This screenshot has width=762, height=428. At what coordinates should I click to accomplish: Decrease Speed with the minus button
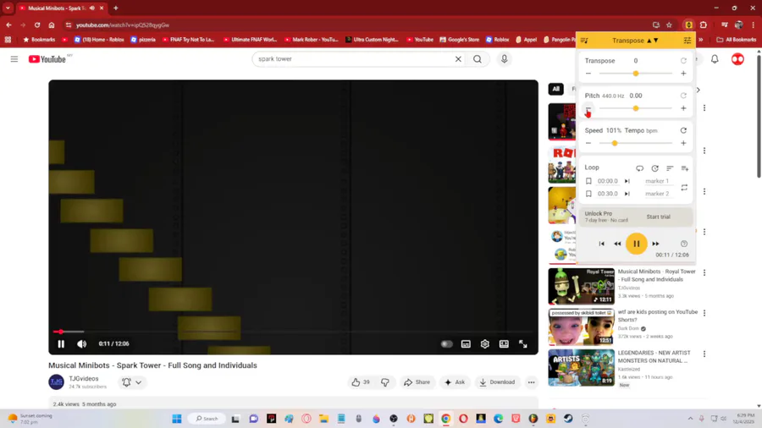click(x=588, y=143)
